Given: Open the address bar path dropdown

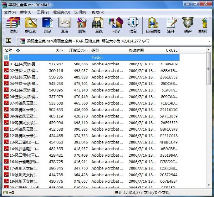Looking at the screenshot, I should coord(209,41).
